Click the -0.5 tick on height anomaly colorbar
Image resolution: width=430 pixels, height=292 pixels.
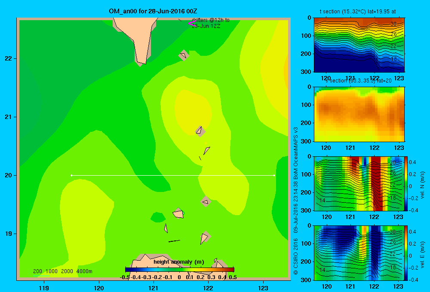coord(125,277)
